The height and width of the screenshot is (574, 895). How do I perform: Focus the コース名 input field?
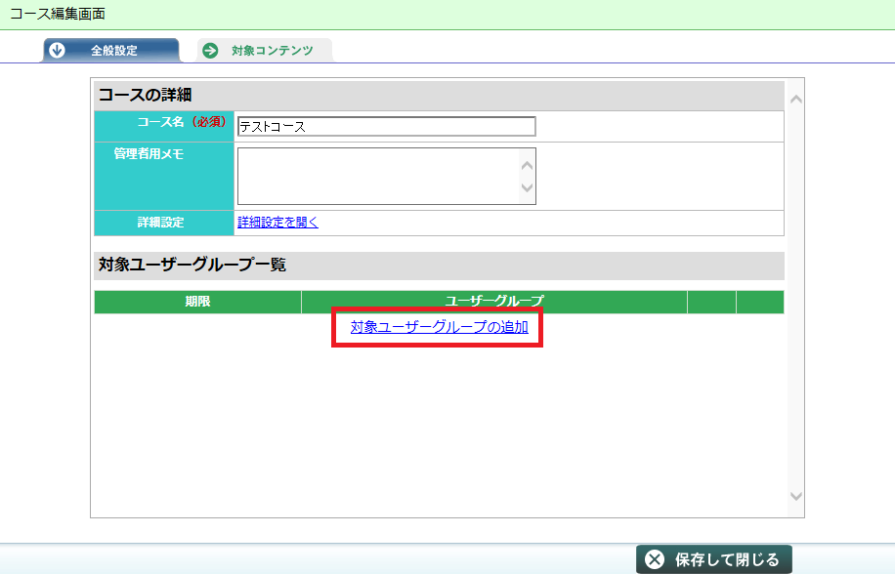[386, 127]
